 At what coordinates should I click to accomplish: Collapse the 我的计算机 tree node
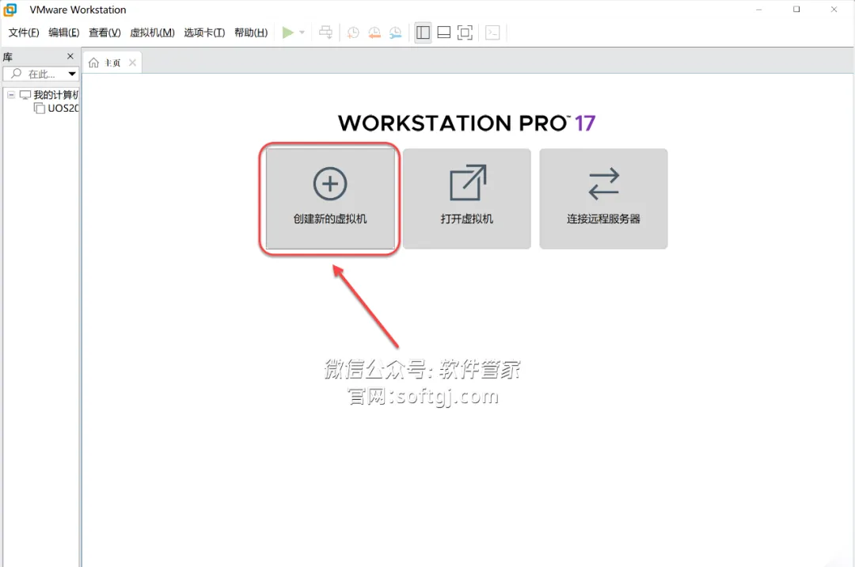11,95
